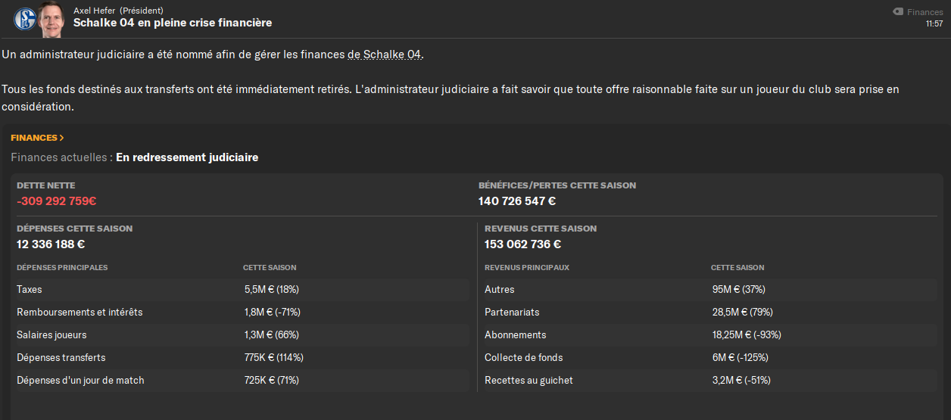This screenshot has height=420, width=951.
Task: Select Dépenses d'un jour de match row
Action: (x=242, y=380)
